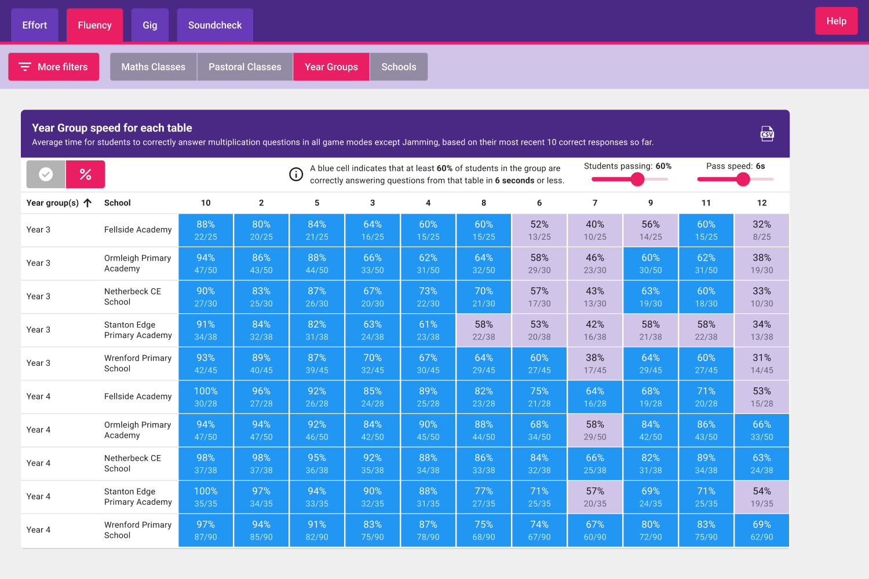
Task: Select Maths Classes grouping
Action: [154, 67]
